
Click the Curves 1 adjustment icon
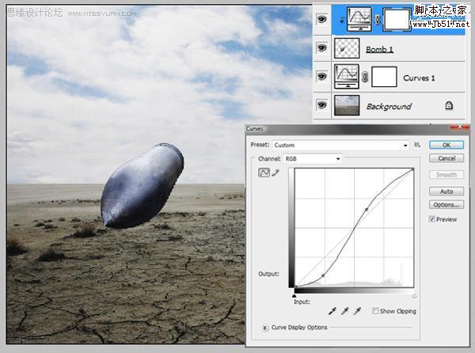[x=347, y=76]
